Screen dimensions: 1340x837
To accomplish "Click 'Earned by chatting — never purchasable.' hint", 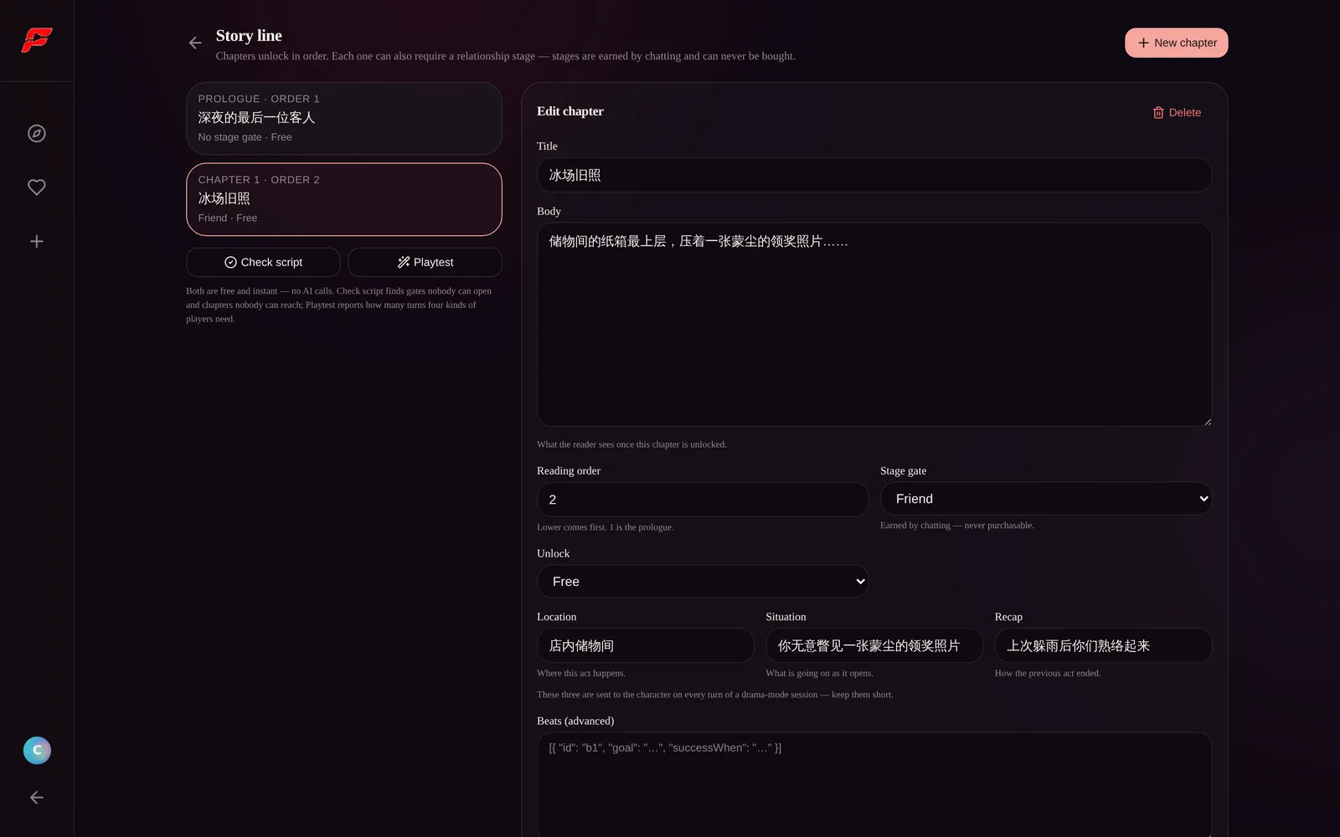I will click(956, 526).
